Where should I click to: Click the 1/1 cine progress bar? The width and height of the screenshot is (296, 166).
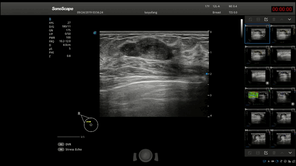pyautogui.click(x=69, y=137)
